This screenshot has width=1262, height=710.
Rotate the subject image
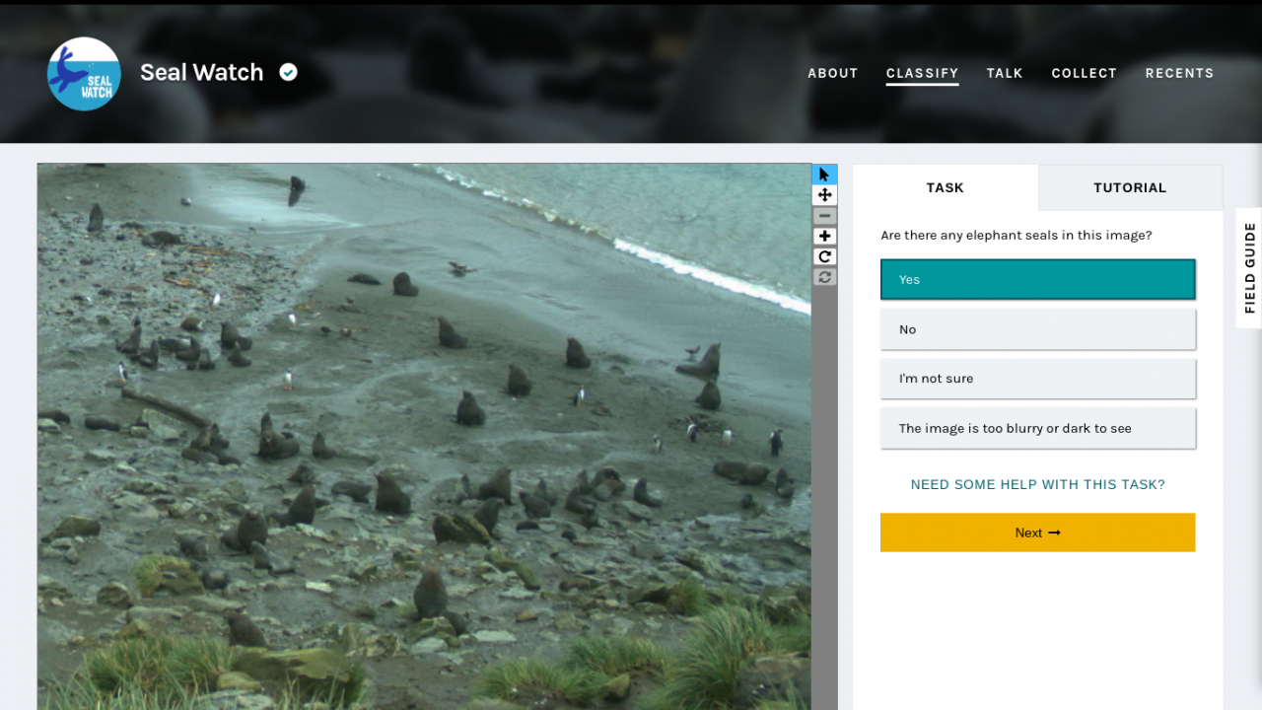(x=824, y=257)
